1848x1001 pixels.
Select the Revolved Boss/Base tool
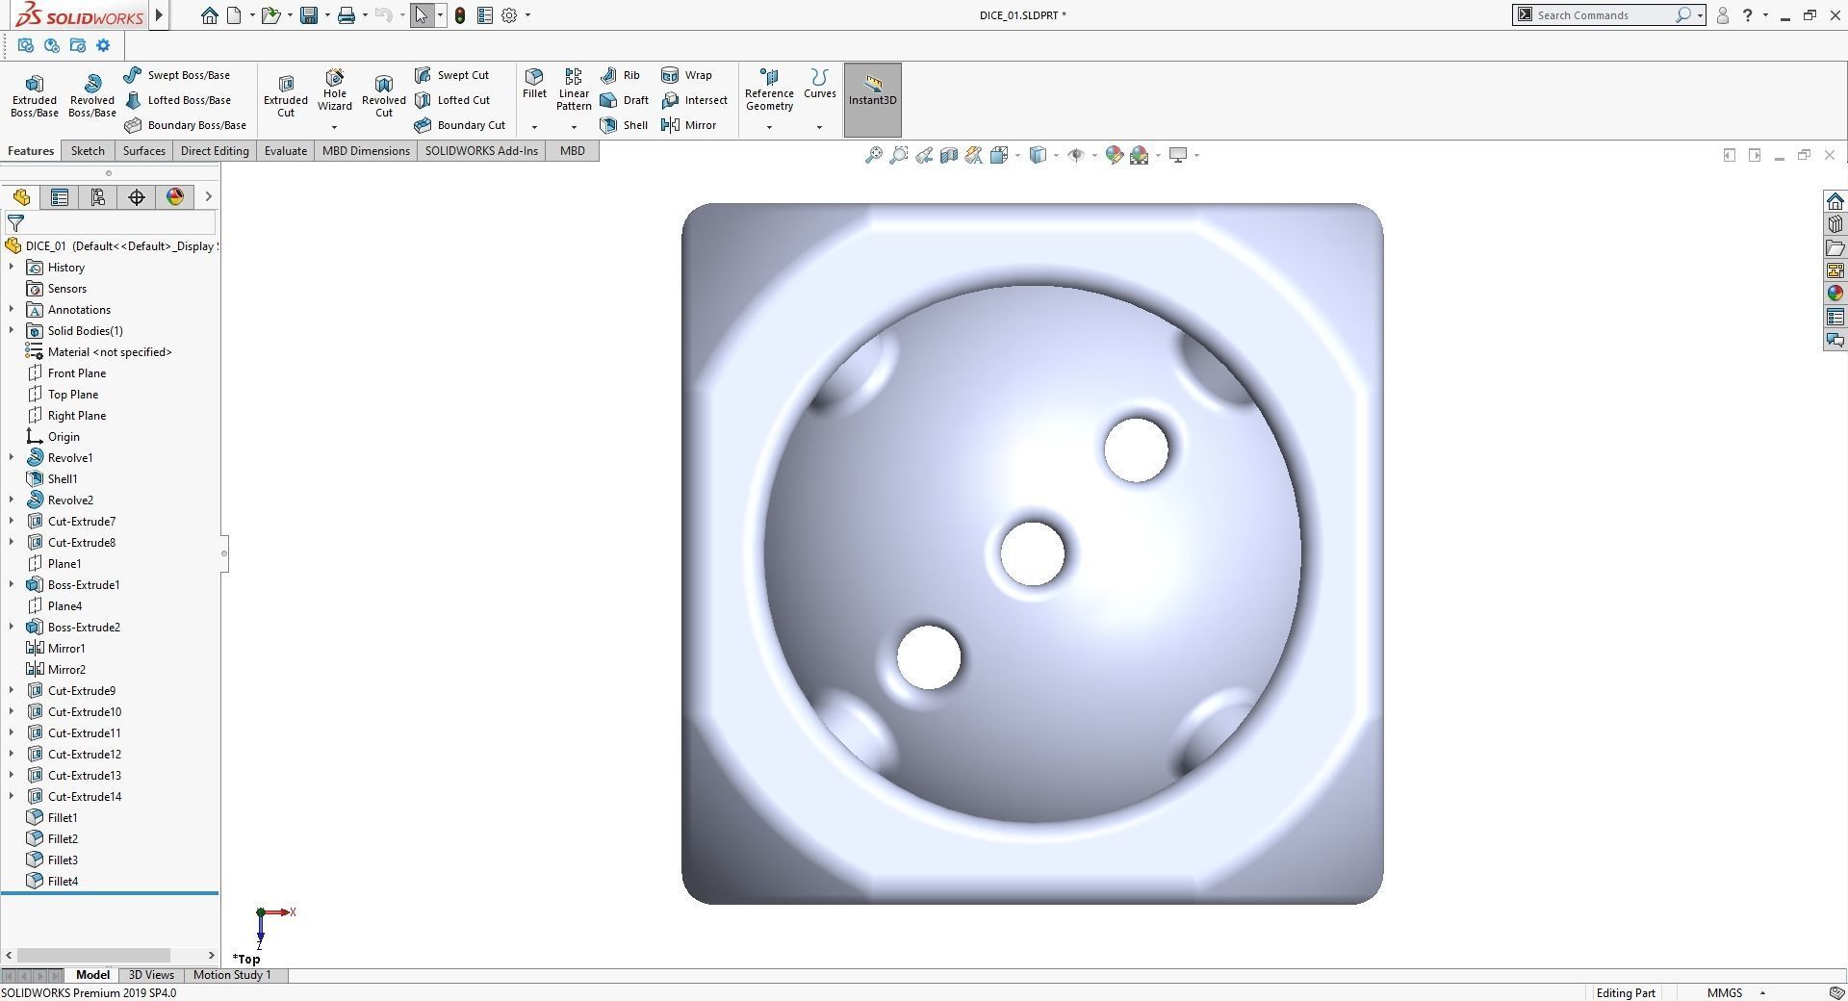91,96
